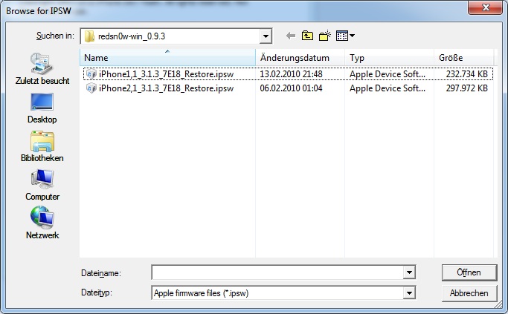This screenshot has height=314, width=508.
Task: Open Netzwerk in sidebar
Action: point(42,223)
